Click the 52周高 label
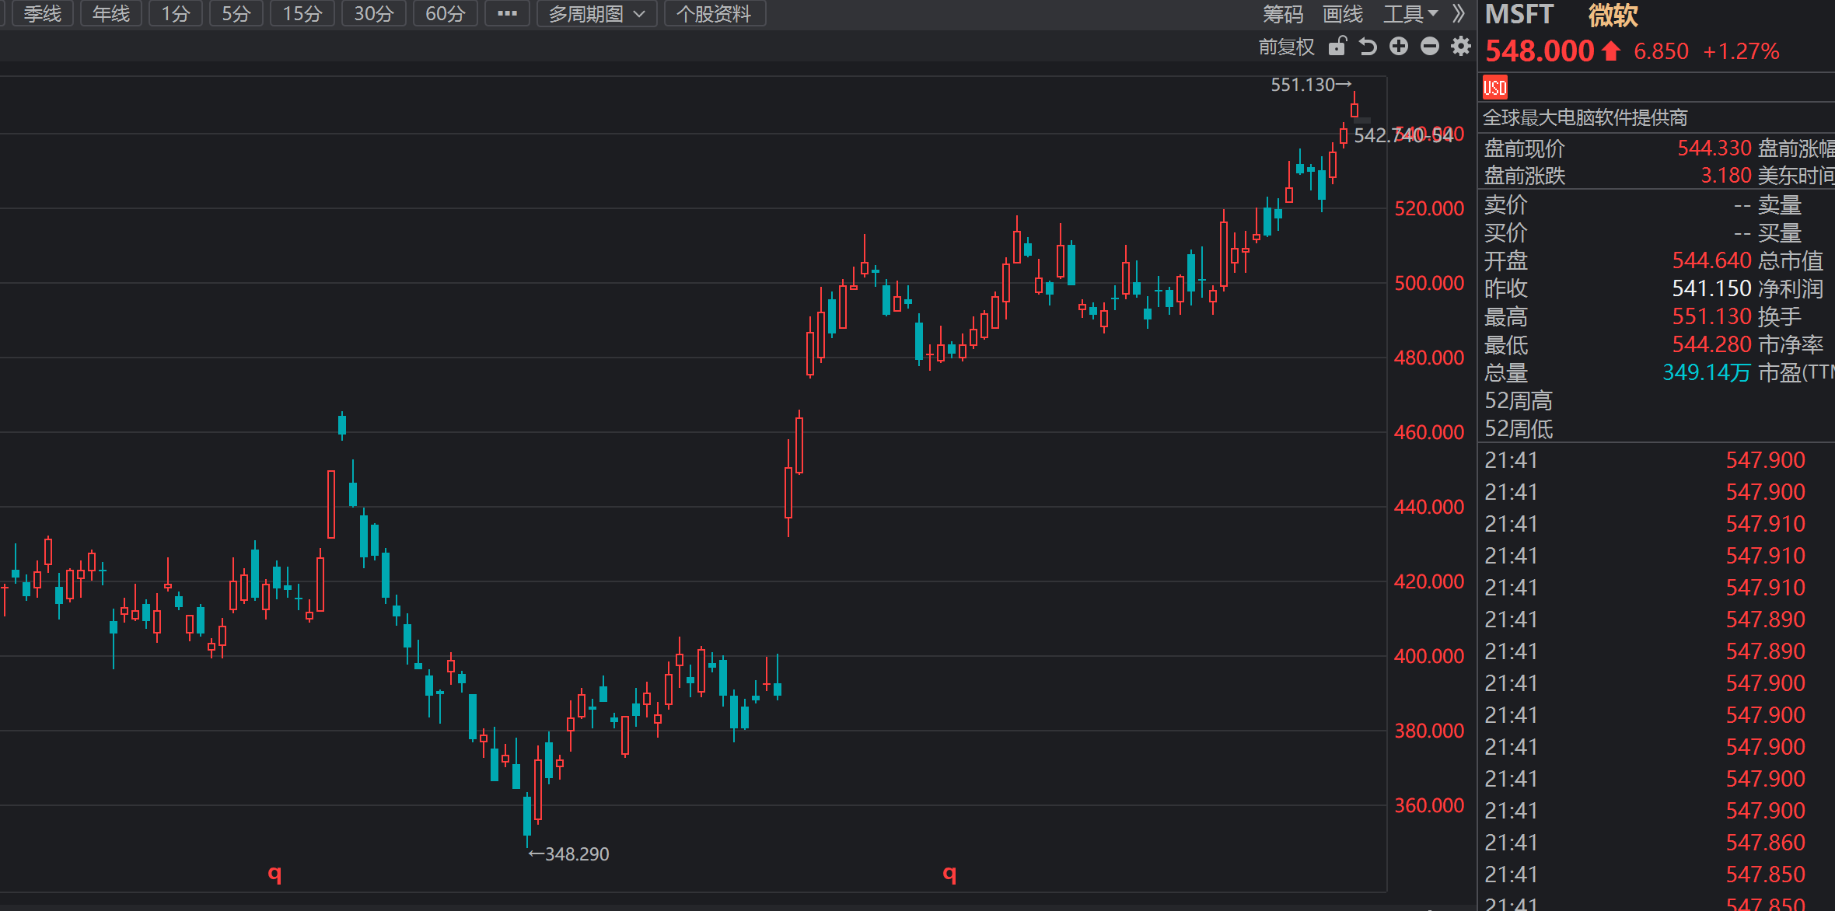This screenshot has height=911, width=1835. [x=1519, y=401]
